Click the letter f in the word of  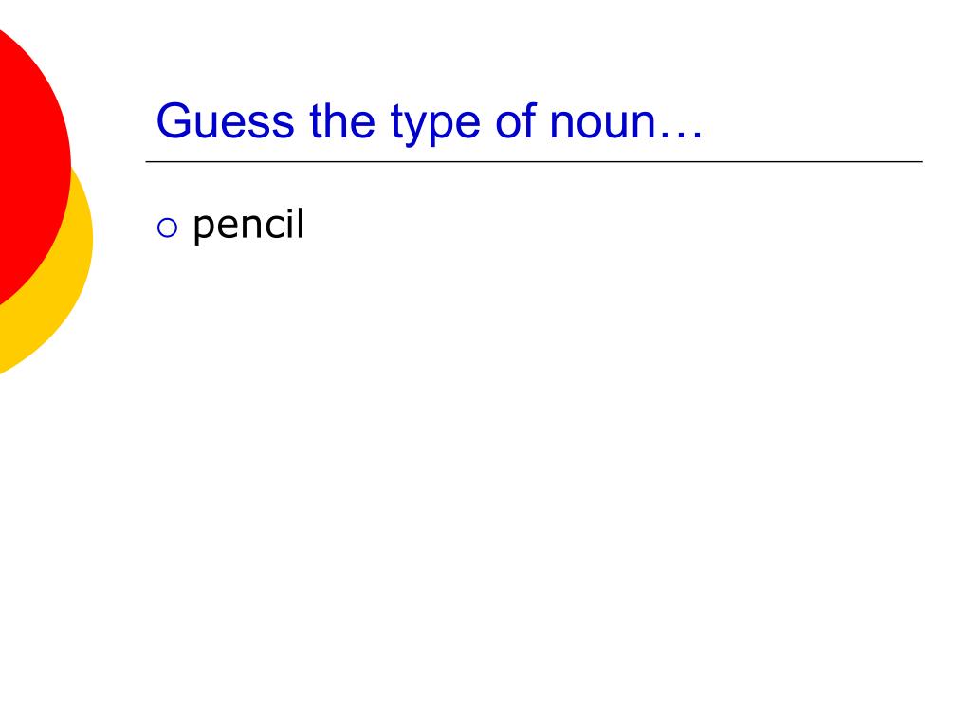[529, 120]
